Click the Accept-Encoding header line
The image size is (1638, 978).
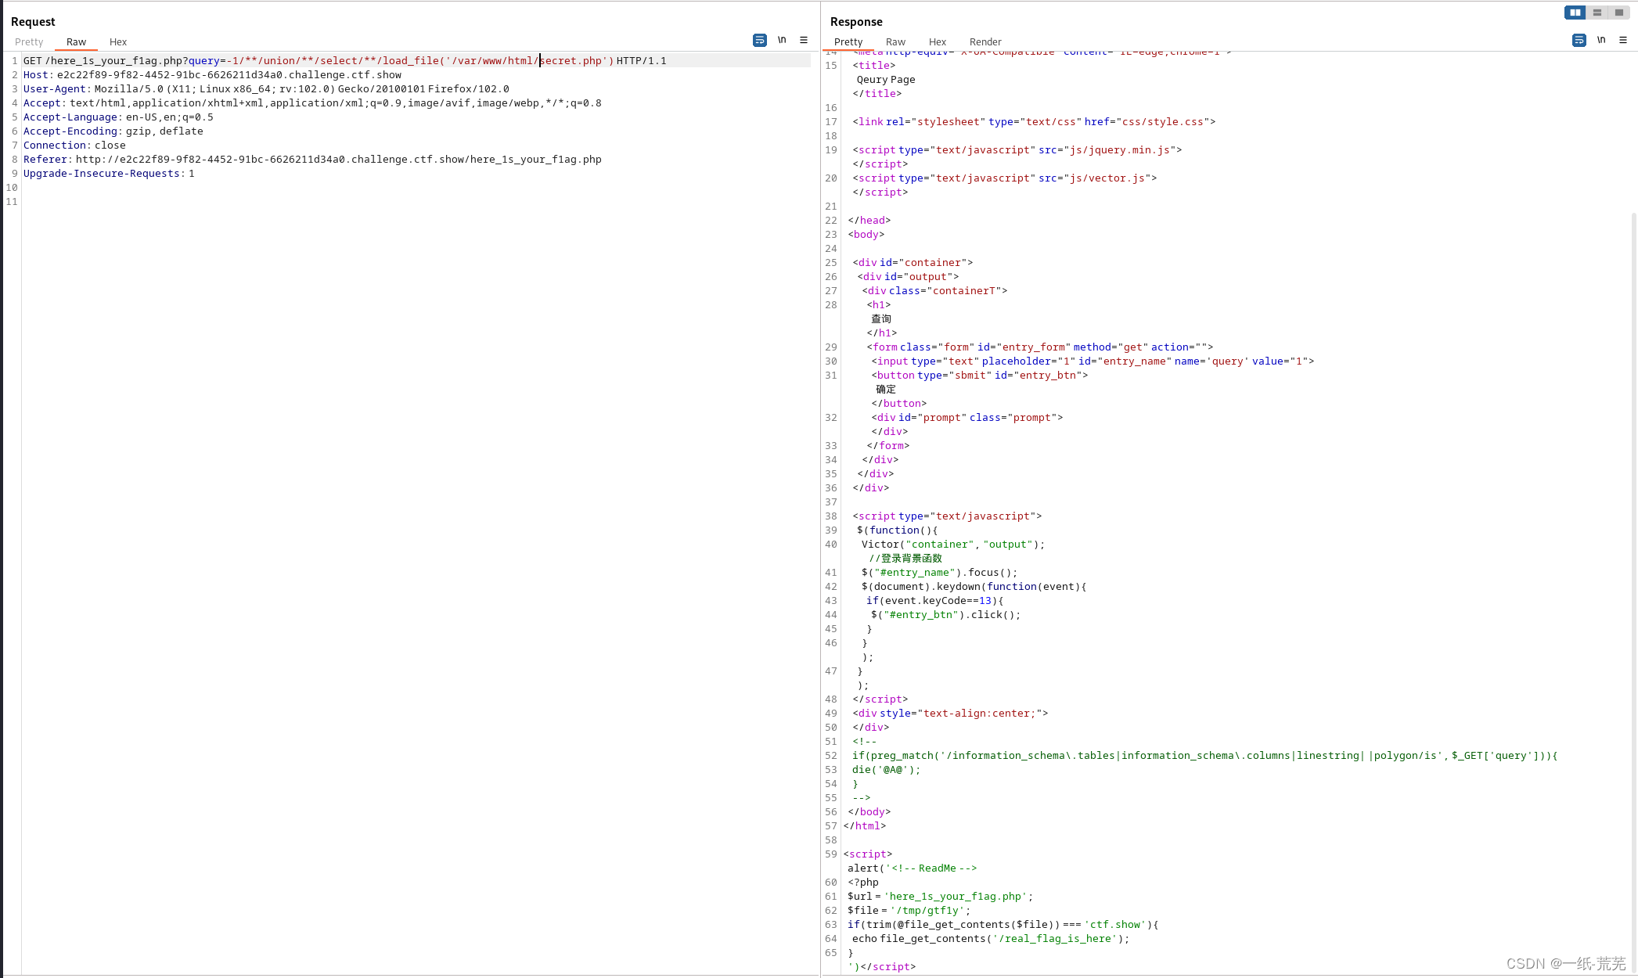coord(113,131)
